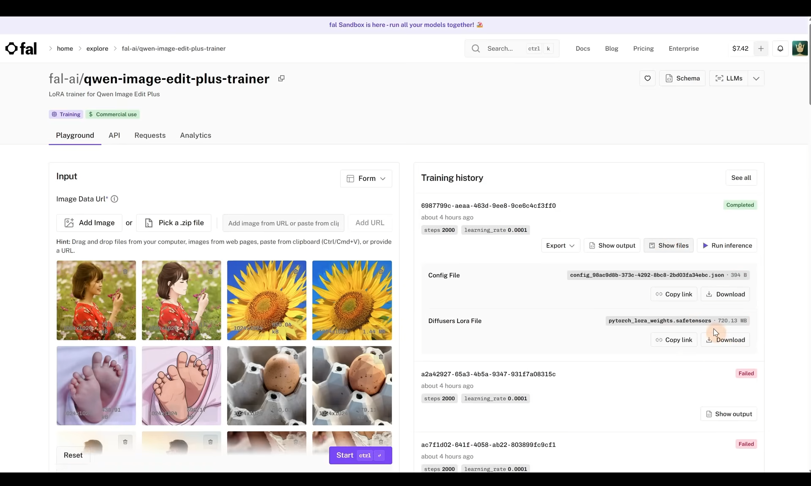Open the Form view dropdown
This screenshot has height=486, width=811.
[366, 179]
